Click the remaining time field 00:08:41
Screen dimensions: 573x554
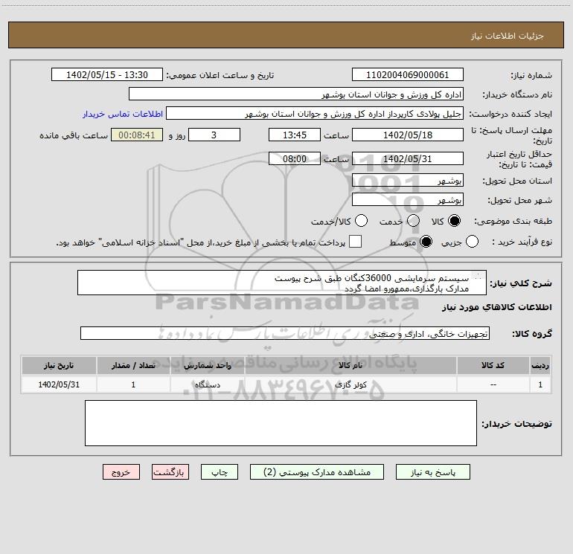pyautogui.click(x=137, y=135)
